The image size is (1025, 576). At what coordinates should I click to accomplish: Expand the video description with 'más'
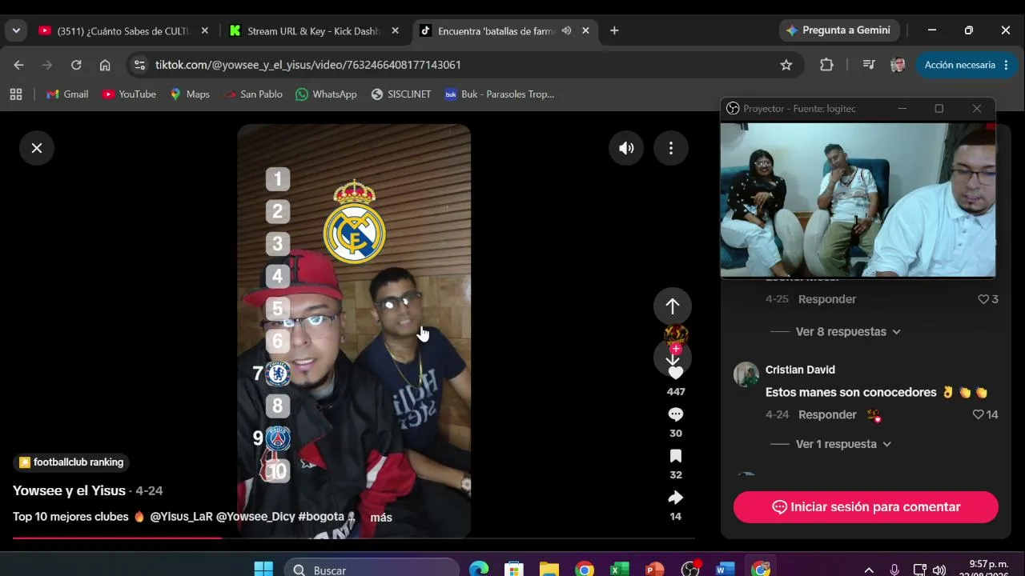point(381,518)
